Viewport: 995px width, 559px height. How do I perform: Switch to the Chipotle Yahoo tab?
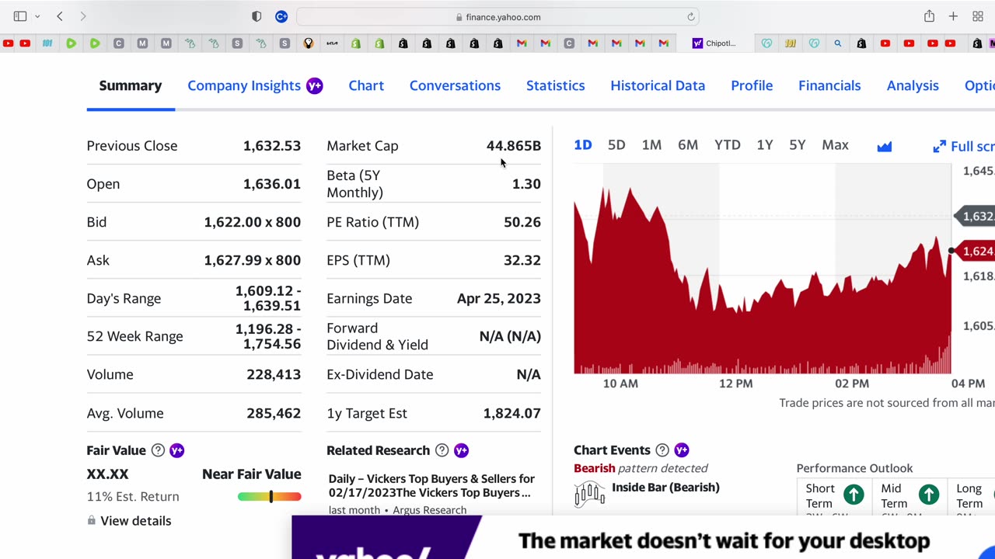pos(714,43)
